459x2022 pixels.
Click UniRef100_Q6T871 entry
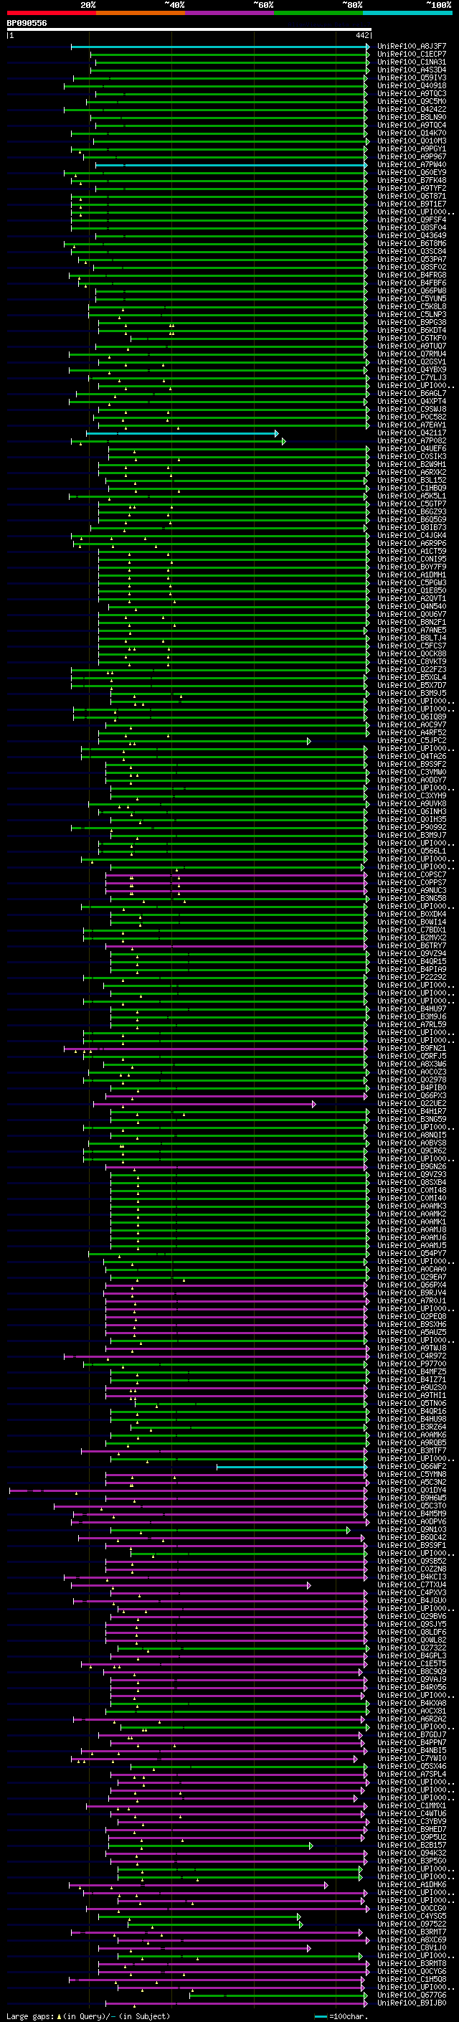pos(412,197)
